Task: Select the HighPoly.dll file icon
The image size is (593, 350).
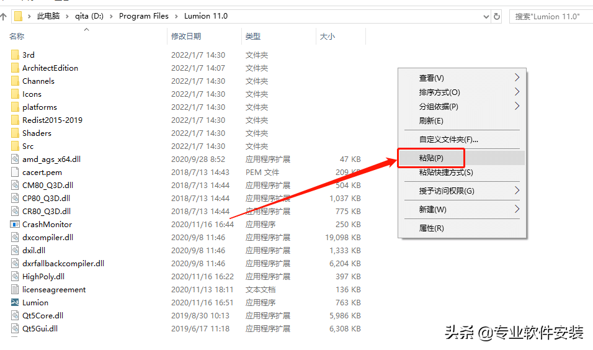Action: pyautogui.click(x=15, y=277)
